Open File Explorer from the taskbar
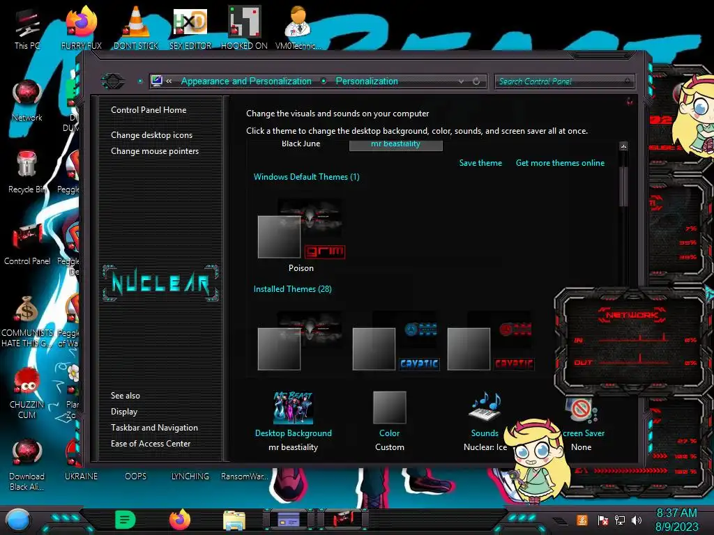 (234, 520)
